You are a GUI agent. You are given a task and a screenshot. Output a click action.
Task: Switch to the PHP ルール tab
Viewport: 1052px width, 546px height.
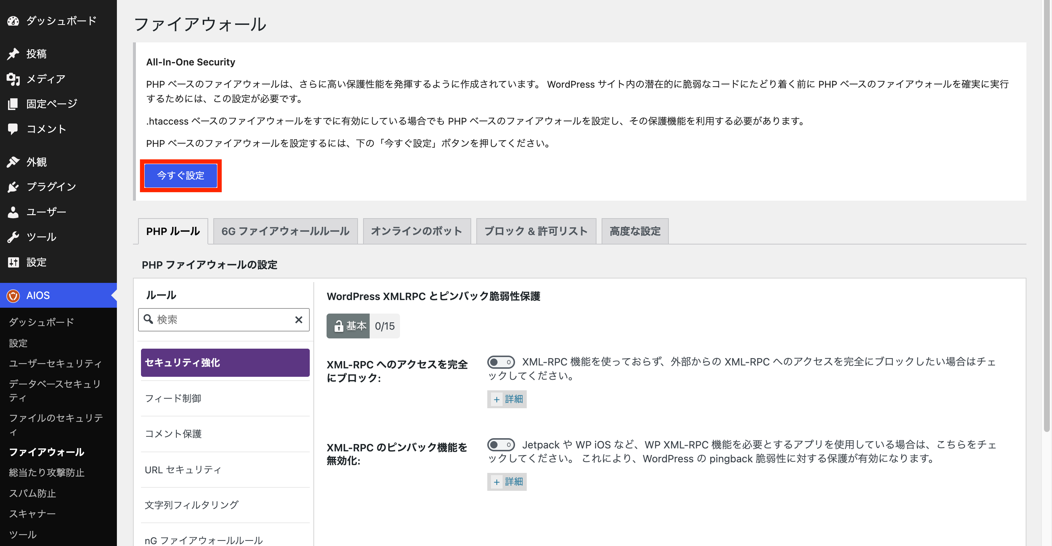point(173,231)
